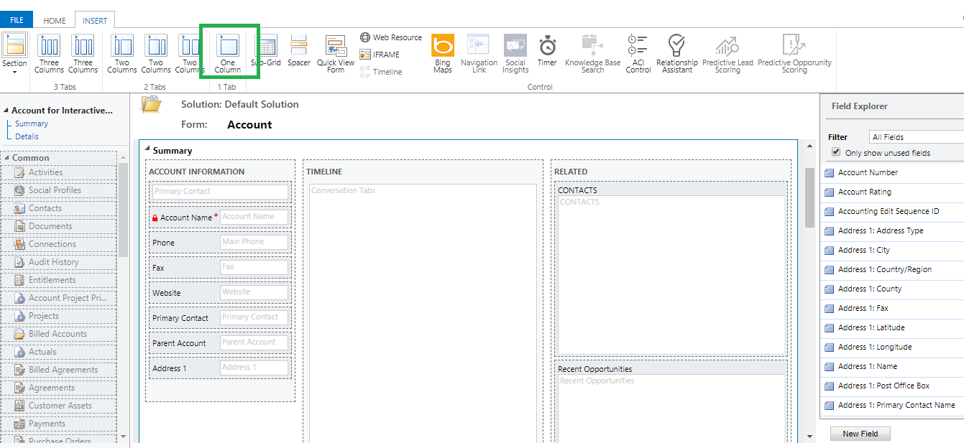Select the CONTACTS sub-grid

(x=671, y=269)
